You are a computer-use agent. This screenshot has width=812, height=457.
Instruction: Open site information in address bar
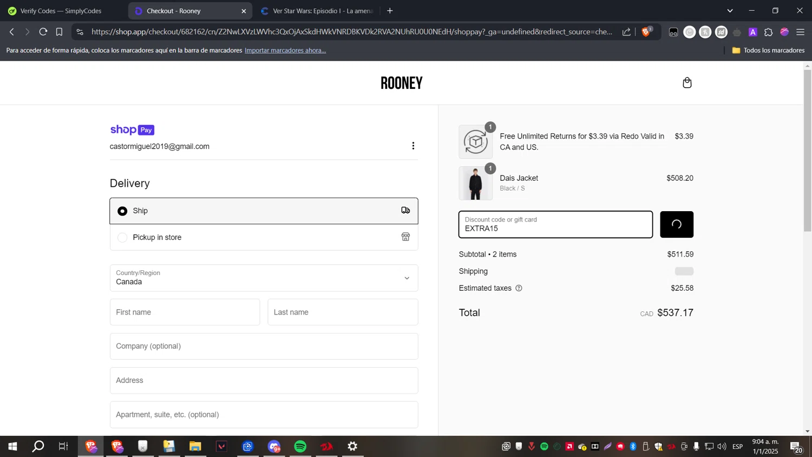80,32
